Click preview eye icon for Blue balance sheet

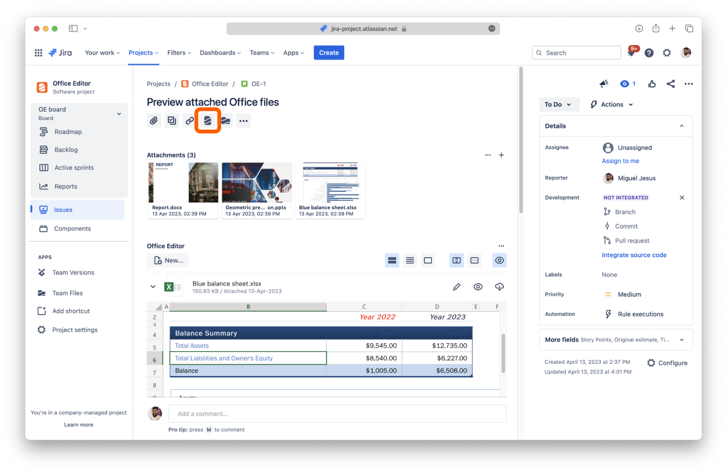pyautogui.click(x=478, y=287)
